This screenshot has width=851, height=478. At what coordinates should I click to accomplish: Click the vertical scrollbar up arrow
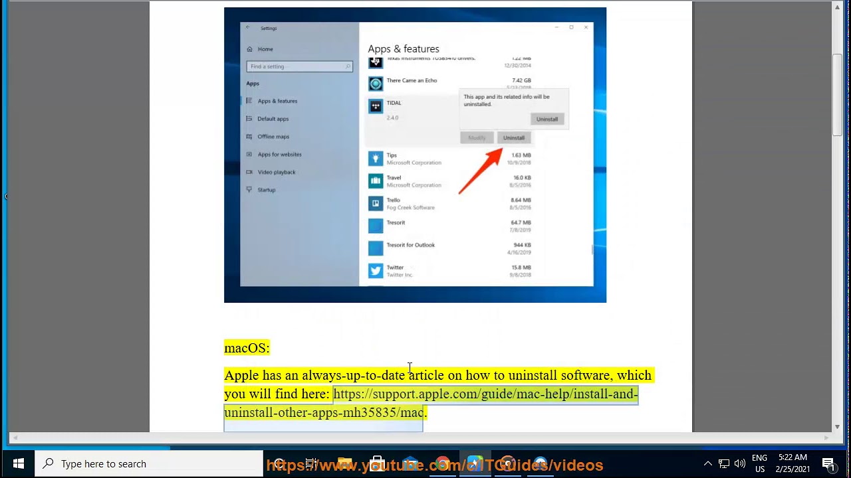(x=838, y=7)
